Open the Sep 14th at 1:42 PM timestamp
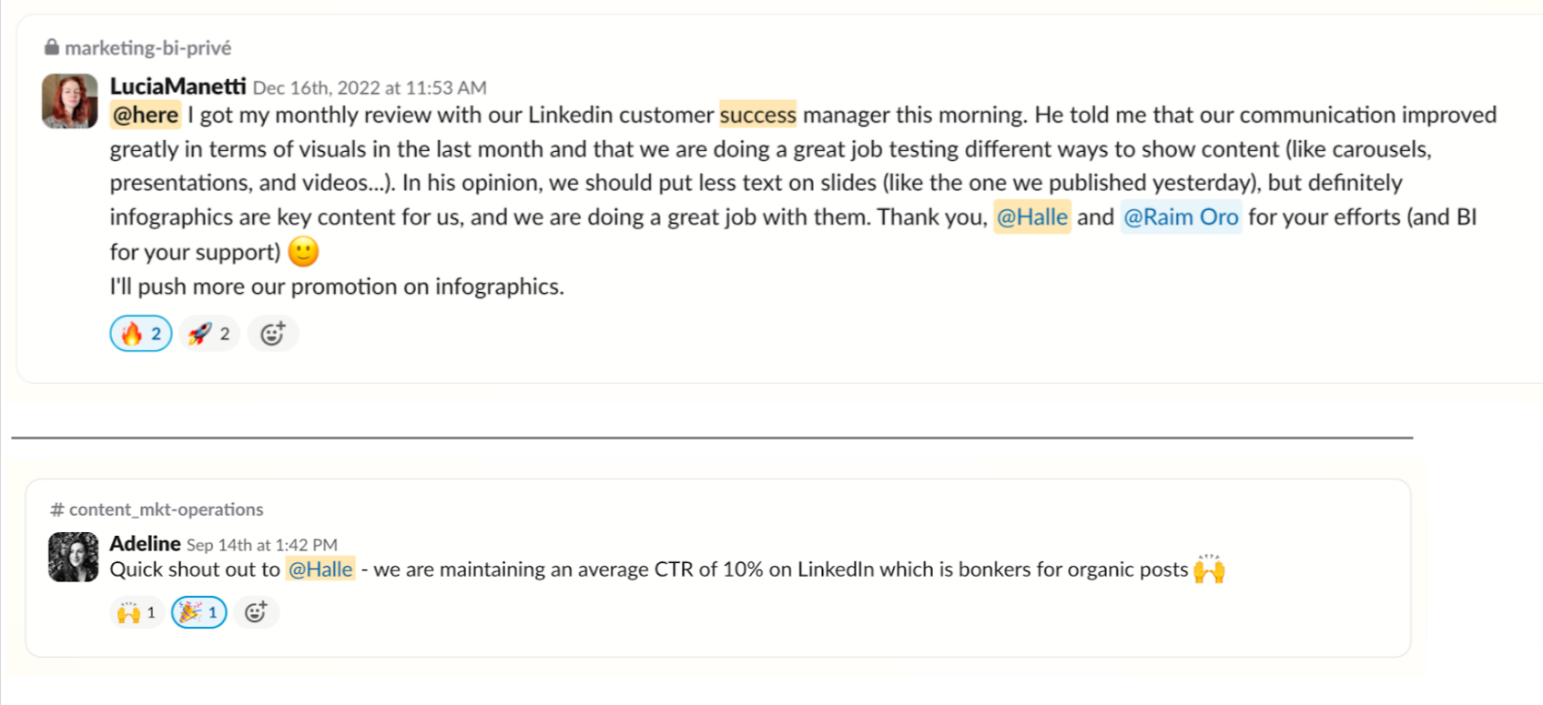 [x=262, y=545]
